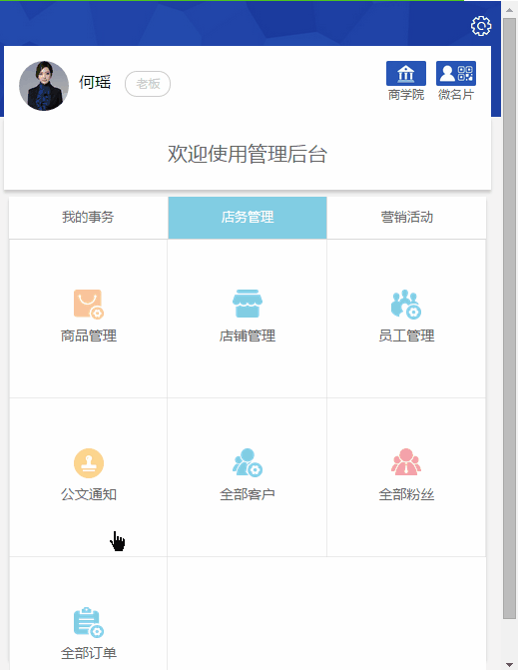Open 微名片 QR card icon
Screen dimensions: 518x670
coord(456,74)
